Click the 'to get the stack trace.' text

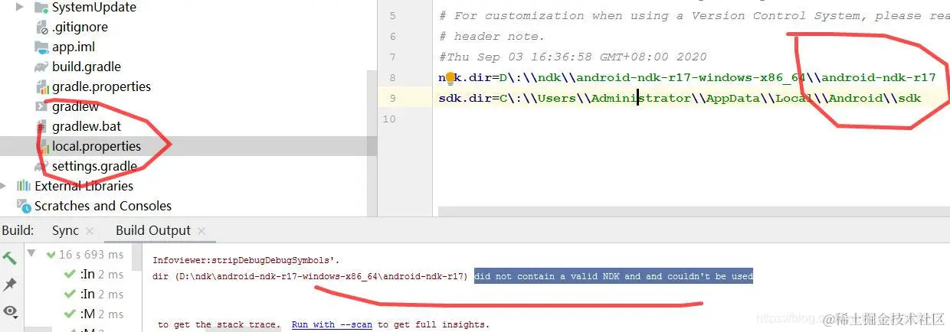click(x=221, y=324)
